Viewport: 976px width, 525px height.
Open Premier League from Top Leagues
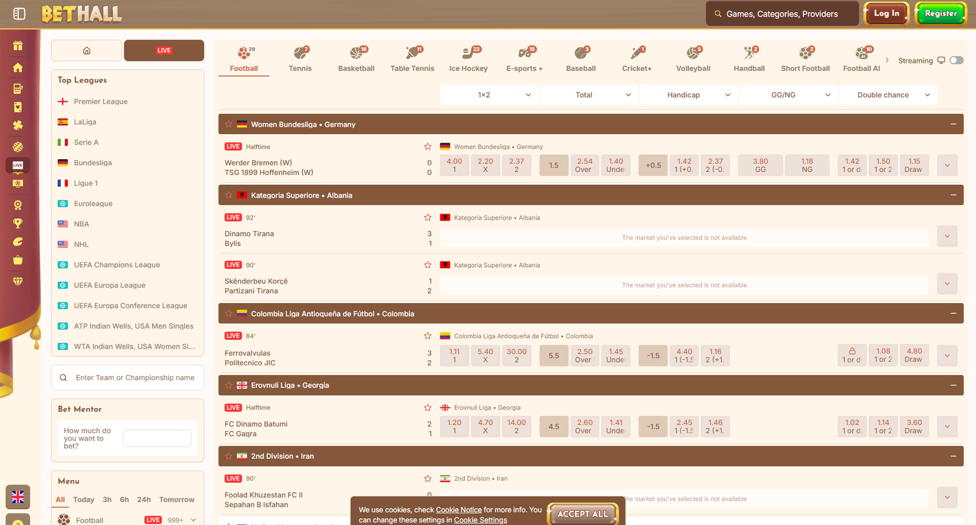[x=101, y=102]
